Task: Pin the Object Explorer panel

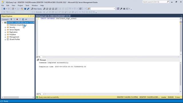Action: 31,16
